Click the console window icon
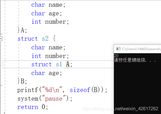The height and width of the screenshot is (114, 161). [x=118, y=49]
